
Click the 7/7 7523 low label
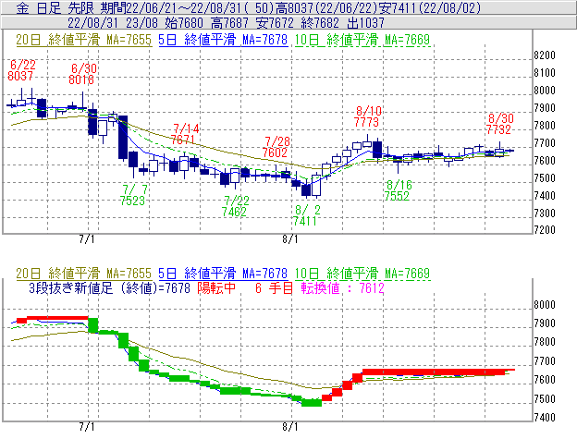tap(133, 195)
